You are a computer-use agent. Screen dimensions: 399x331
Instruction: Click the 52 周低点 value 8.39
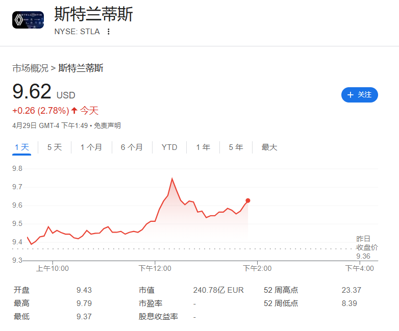[x=349, y=303]
